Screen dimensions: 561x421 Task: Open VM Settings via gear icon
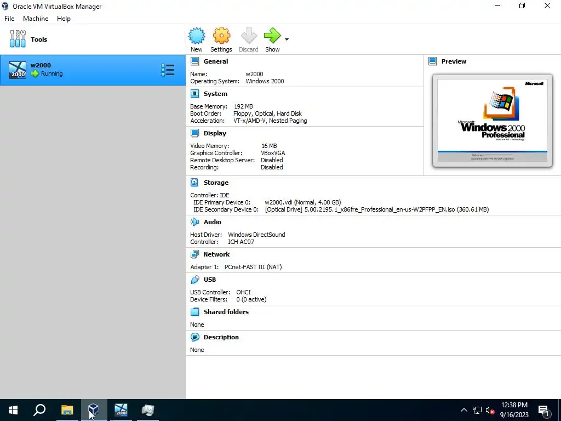(221, 36)
